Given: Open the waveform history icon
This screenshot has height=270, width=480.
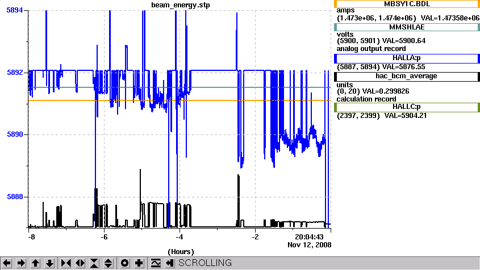Looking at the screenshot, I should [156, 263].
